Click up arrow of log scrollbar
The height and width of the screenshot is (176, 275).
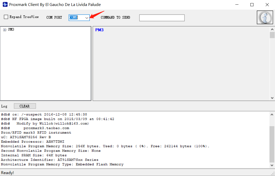click(x=272, y=115)
